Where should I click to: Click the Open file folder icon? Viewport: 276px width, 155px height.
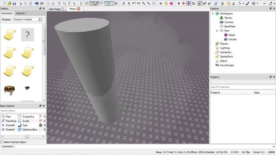click(9, 3)
